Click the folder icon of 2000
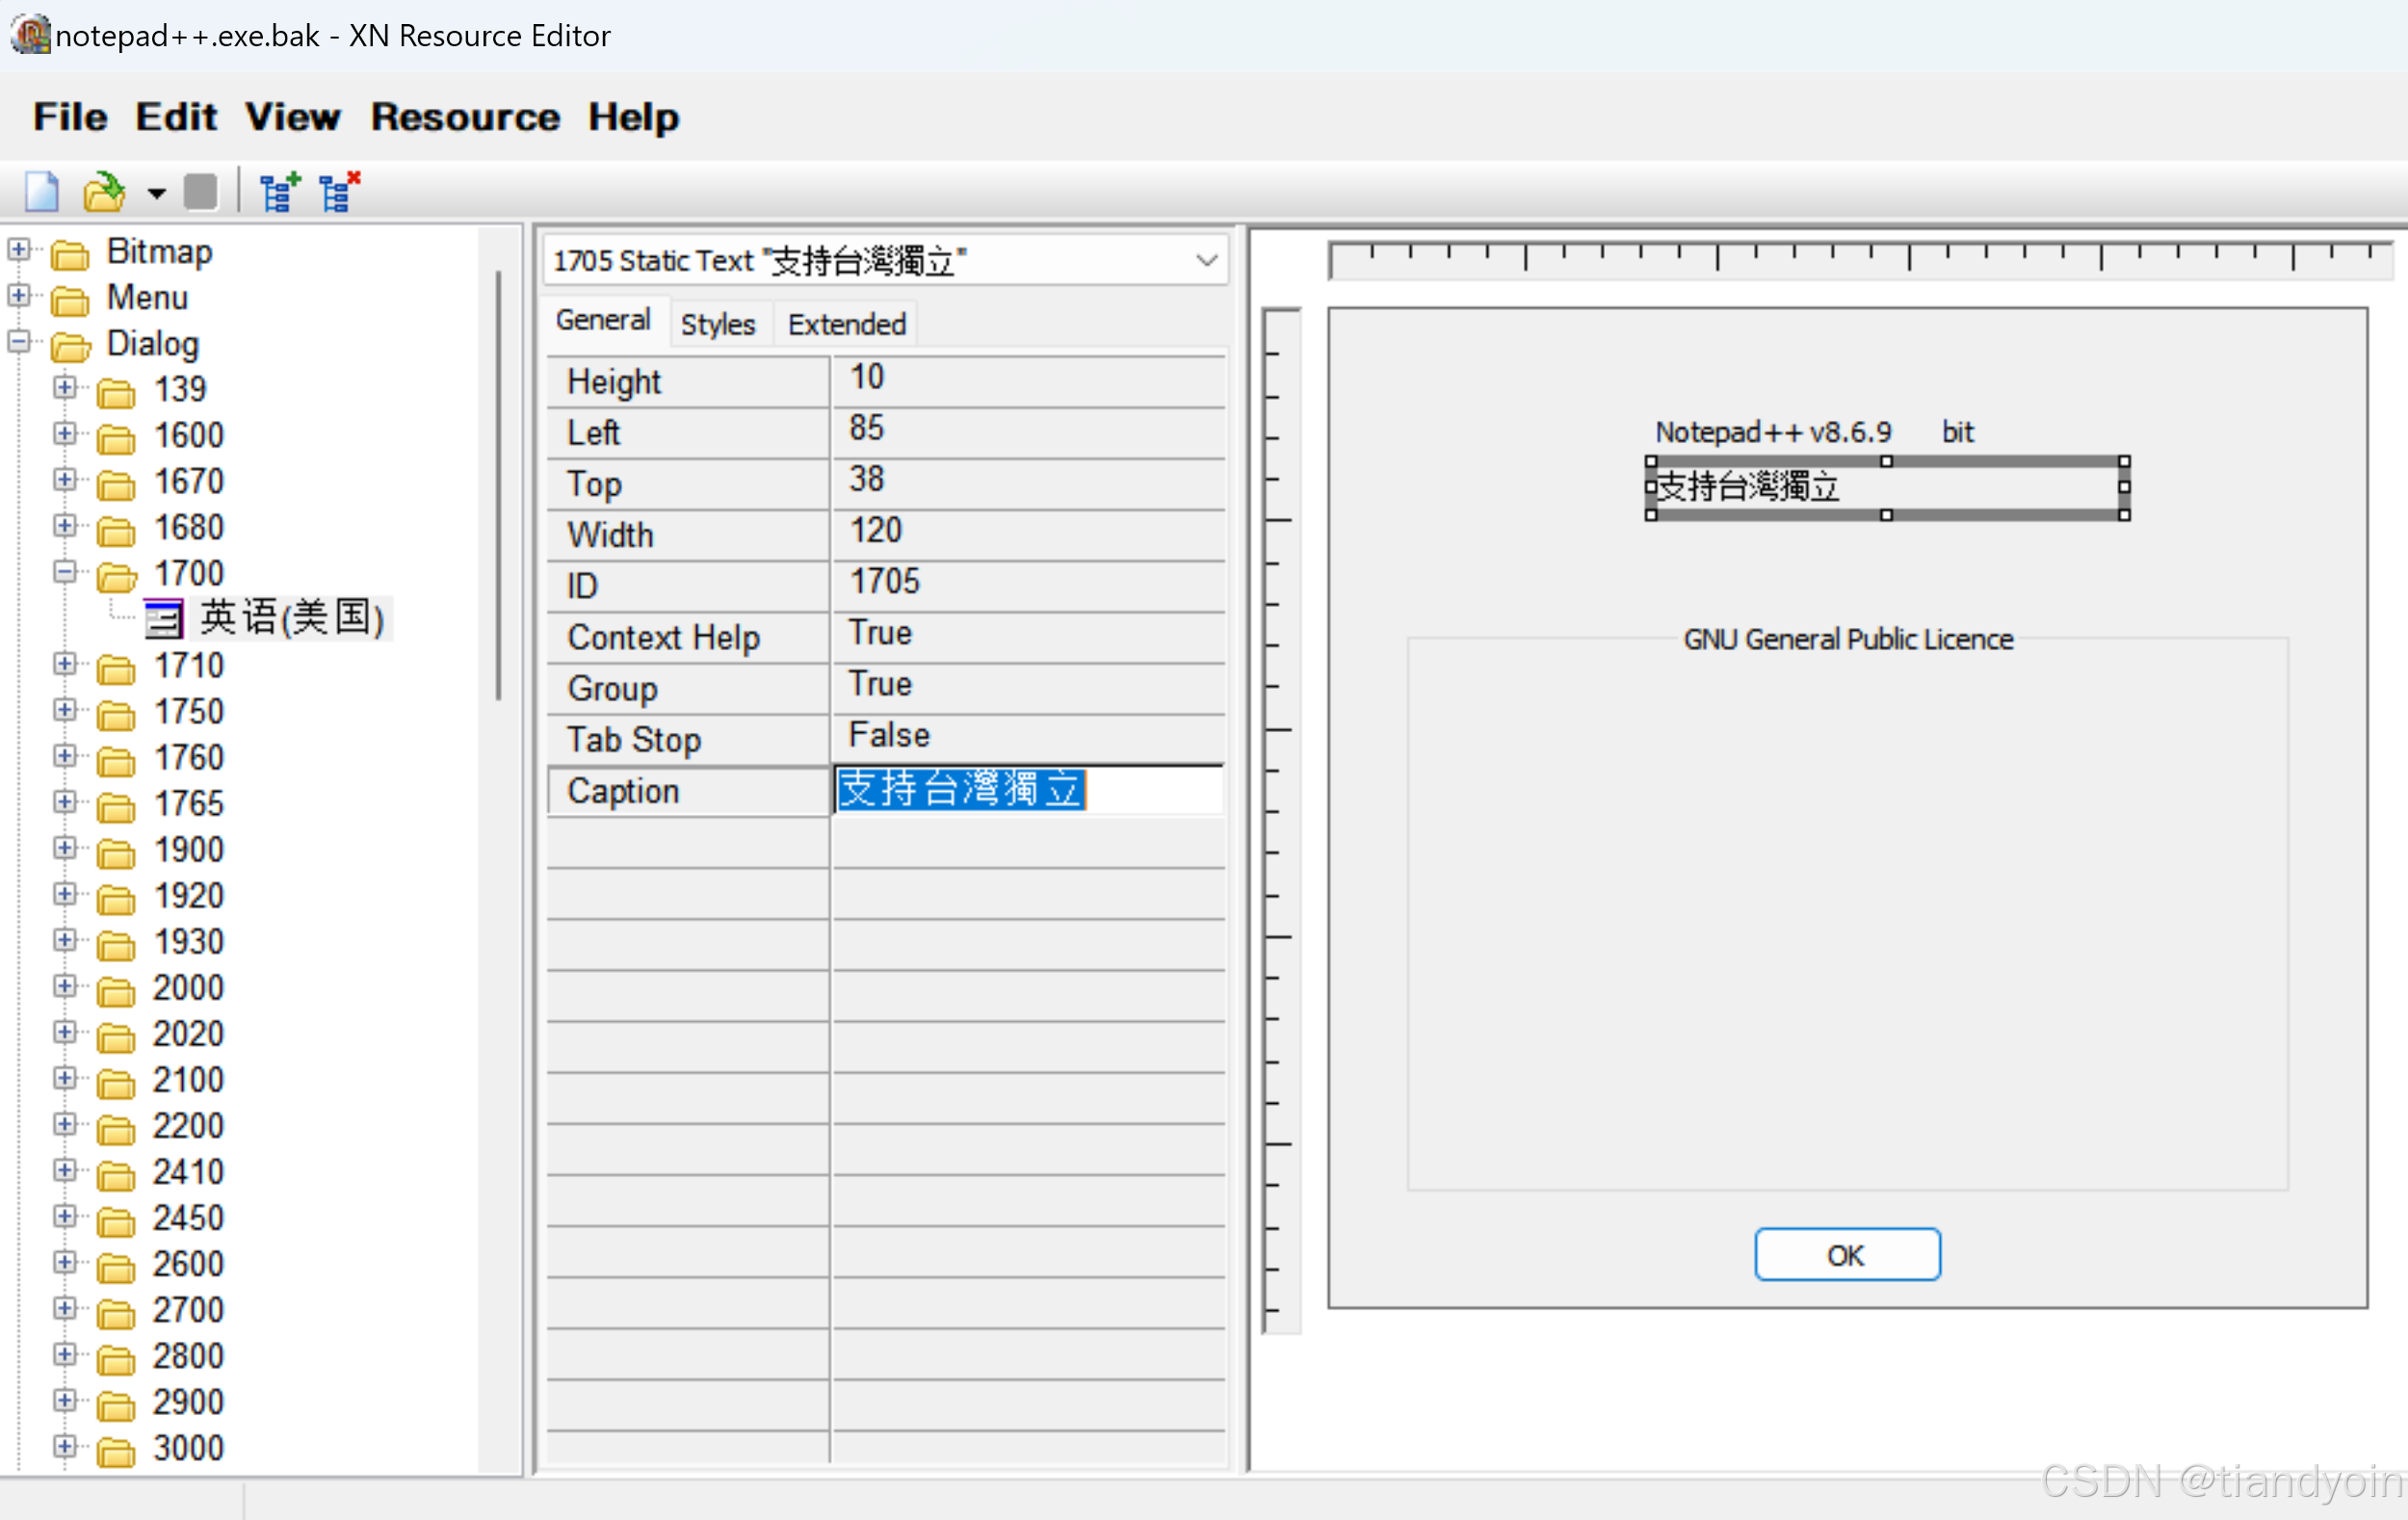The height and width of the screenshot is (1520, 2408). 116,990
